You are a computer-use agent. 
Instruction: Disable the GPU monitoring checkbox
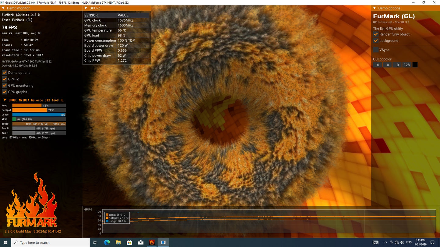5,85
